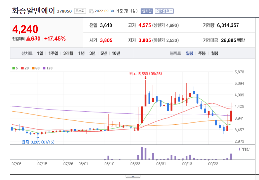Viewport: 259px width, 180px height.
Task: Click the 거래대금 value 26,885
Action: click(229, 40)
